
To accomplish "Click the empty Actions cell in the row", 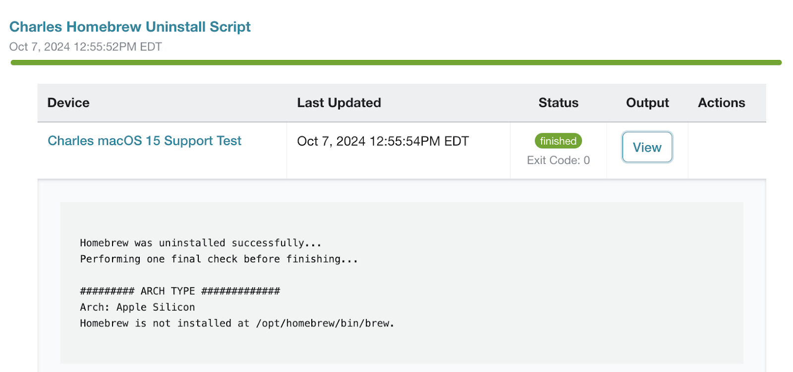I will (x=727, y=151).
